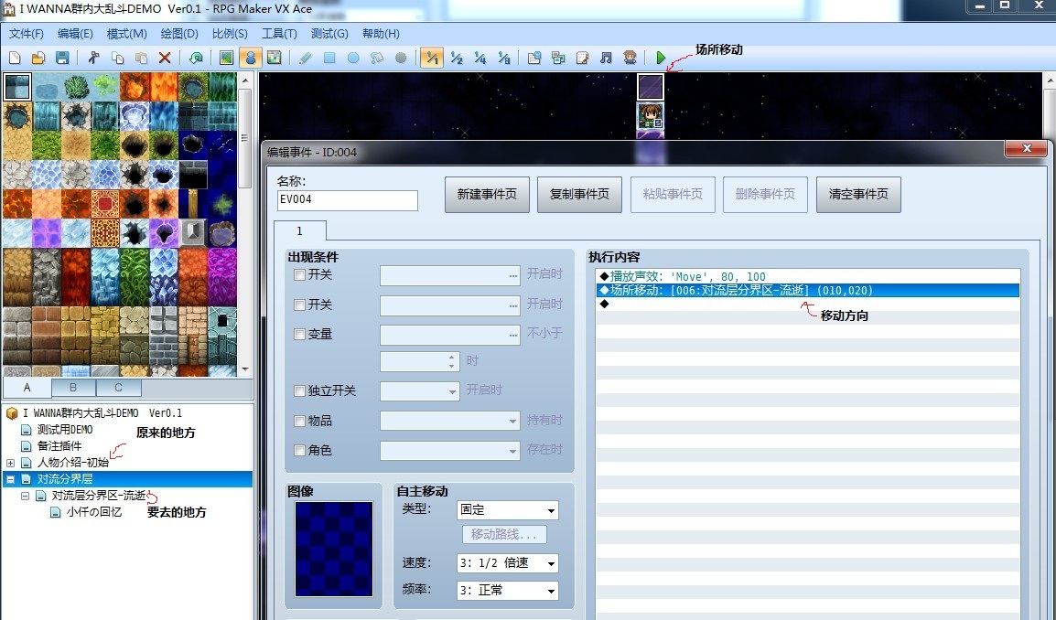Screen dimensions: 1056x620
Task: Enable the 变量 condition checkbox
Action: point(300,334)
